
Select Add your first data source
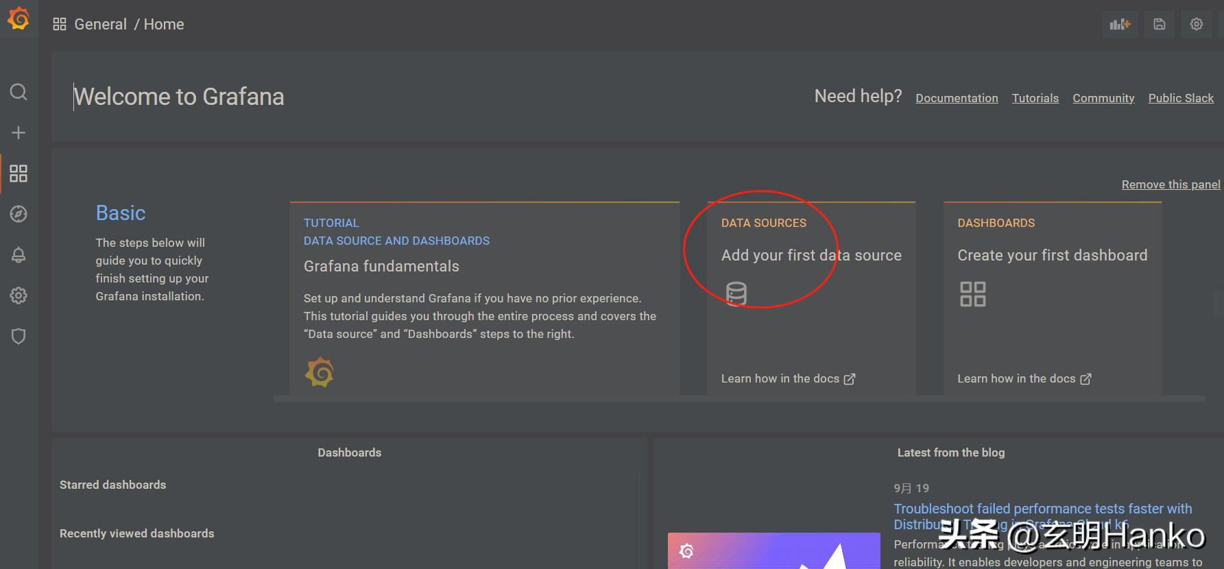click(x=811, y=255)
